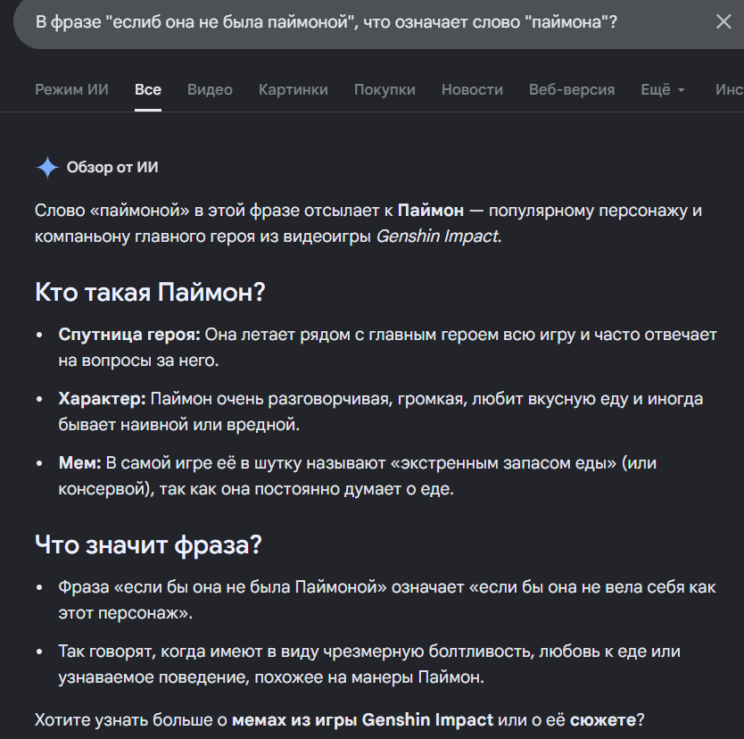Click the Ещё dropdown arrow
The image size is (744, 739).
681,90
